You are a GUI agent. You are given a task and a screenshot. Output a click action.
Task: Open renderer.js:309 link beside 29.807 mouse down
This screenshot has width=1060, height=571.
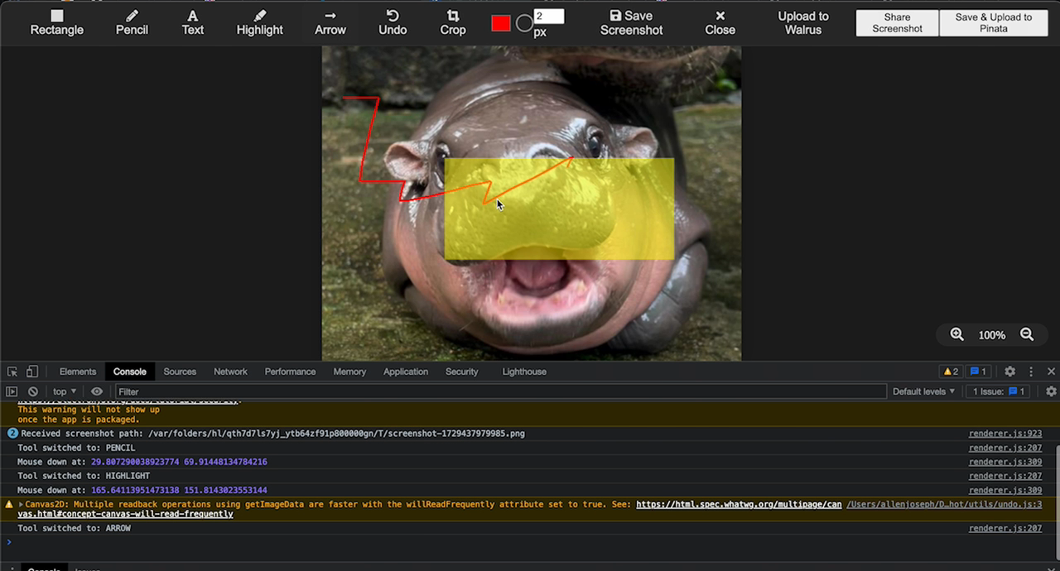1005,462
